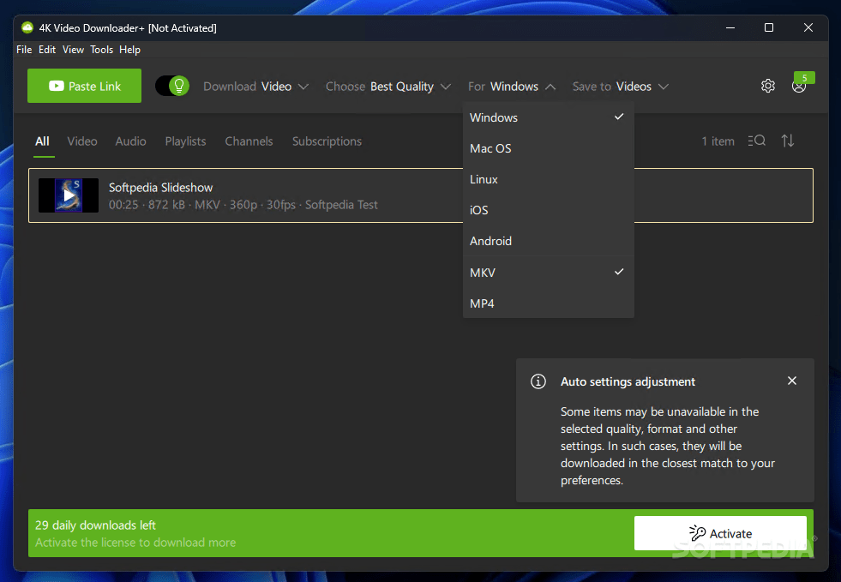Screen dimensions: 841x582
Task: Click the 1 item count label
Action: click(x=718, y=141)
